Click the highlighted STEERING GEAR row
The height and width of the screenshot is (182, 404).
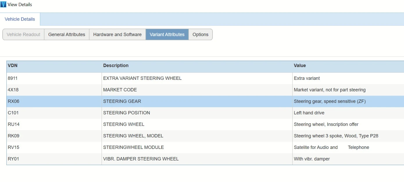tap(122, 101)
